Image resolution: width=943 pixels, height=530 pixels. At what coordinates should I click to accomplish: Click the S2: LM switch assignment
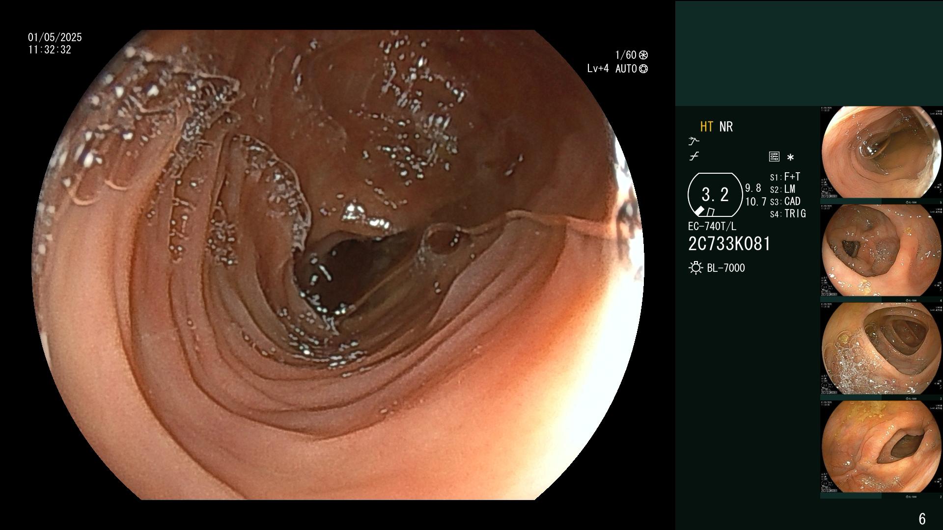tap(783, 189)
